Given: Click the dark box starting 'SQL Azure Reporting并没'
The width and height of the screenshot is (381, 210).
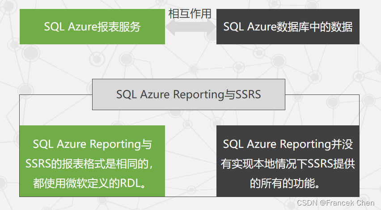Looking at the screenshot, I should (x=288, y=161).
